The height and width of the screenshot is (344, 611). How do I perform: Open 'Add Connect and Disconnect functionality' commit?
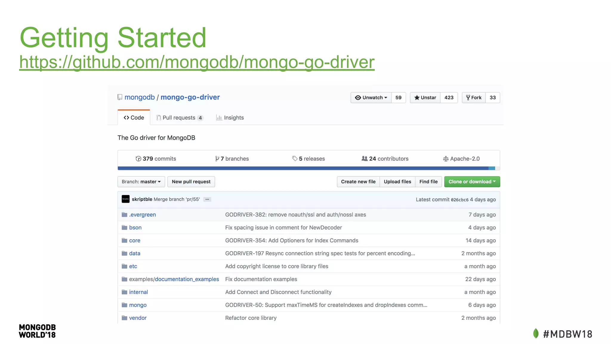point(278,292)
